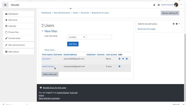Open Site administration in sidebar

pos(18,45)
